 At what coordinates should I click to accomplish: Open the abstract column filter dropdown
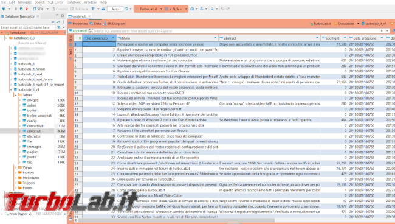317,38
